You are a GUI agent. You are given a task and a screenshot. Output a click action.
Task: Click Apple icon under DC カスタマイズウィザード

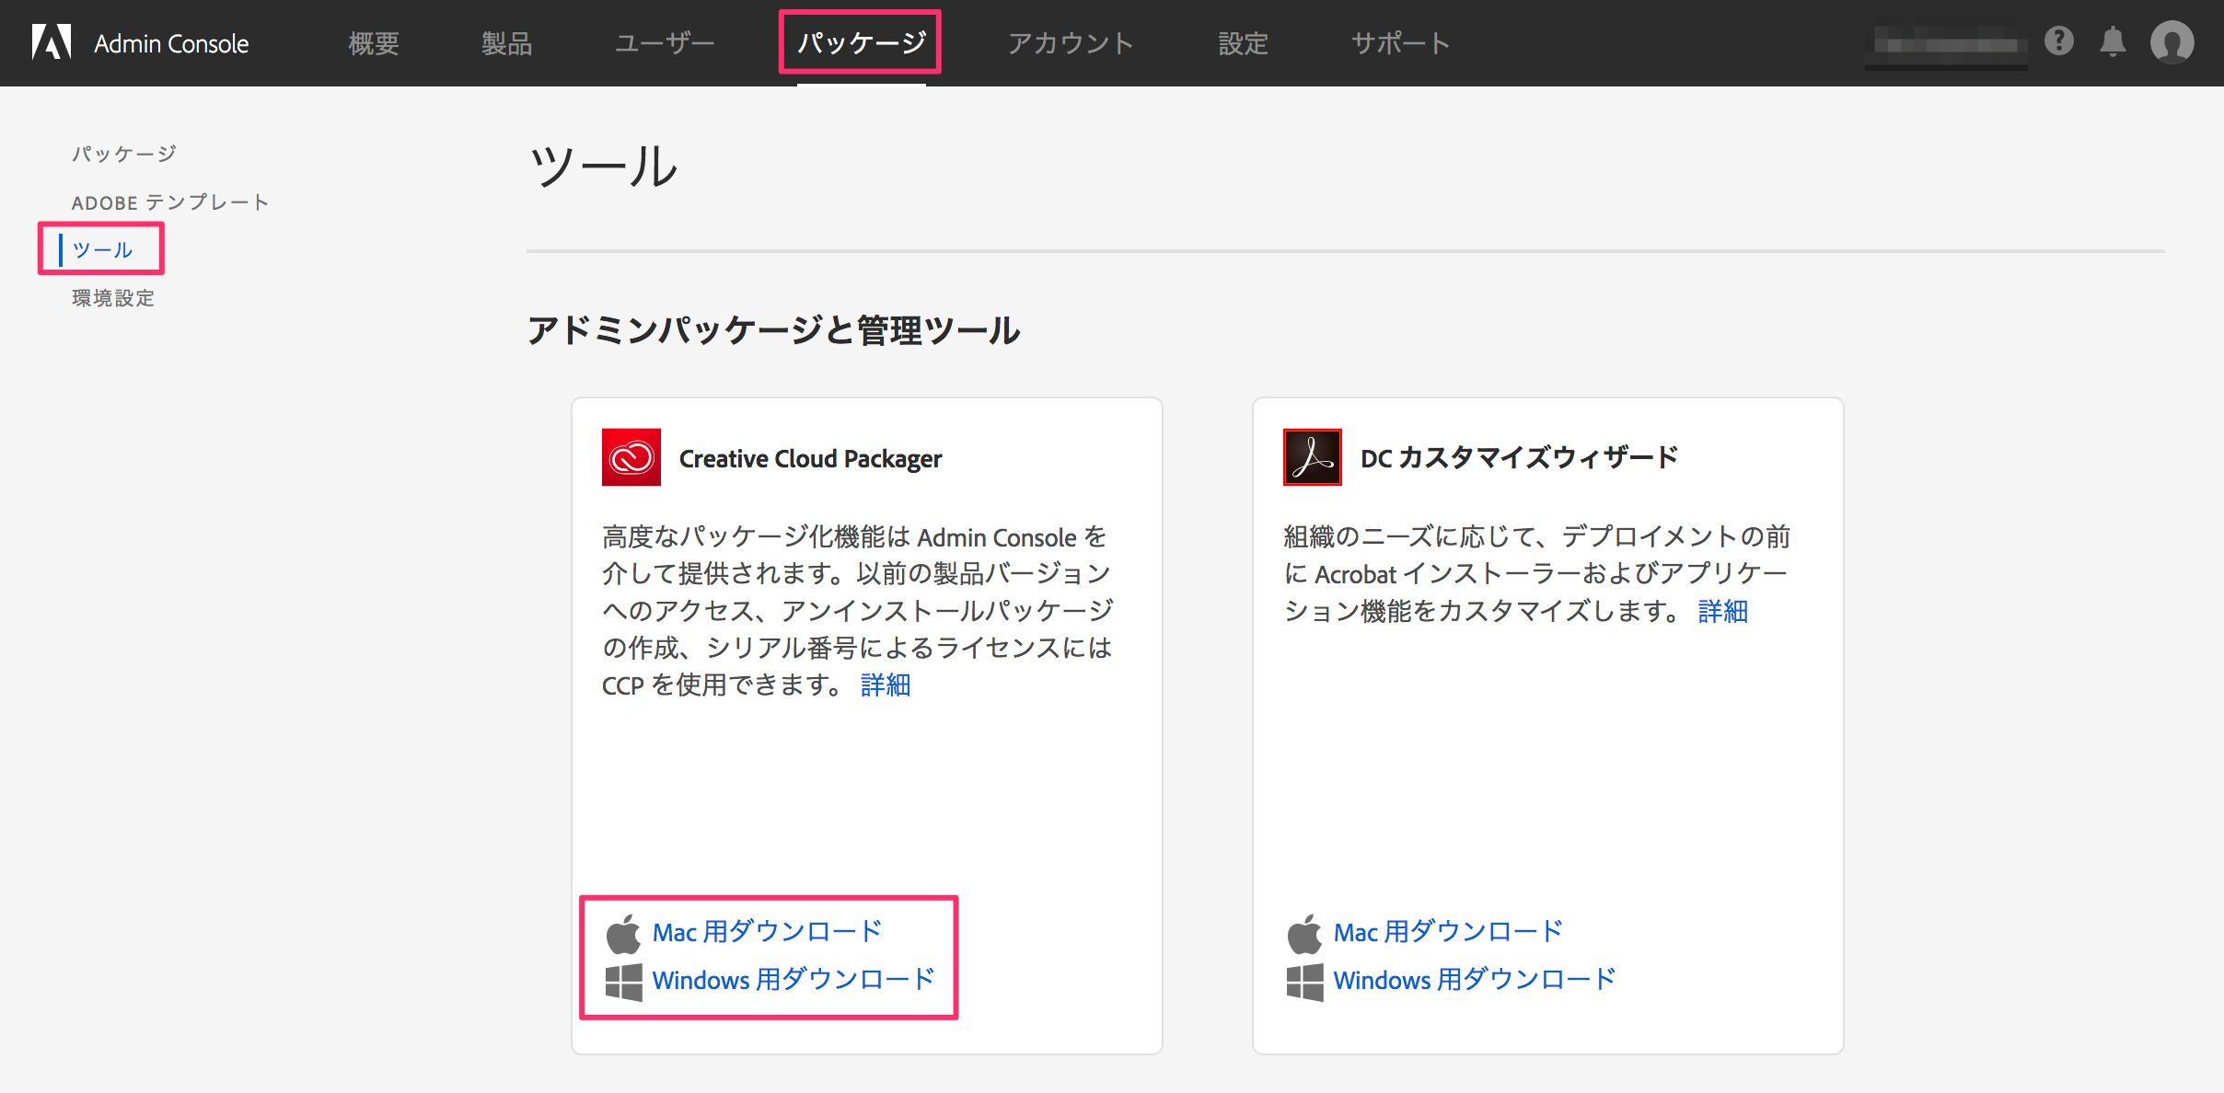coord(1305,934)
